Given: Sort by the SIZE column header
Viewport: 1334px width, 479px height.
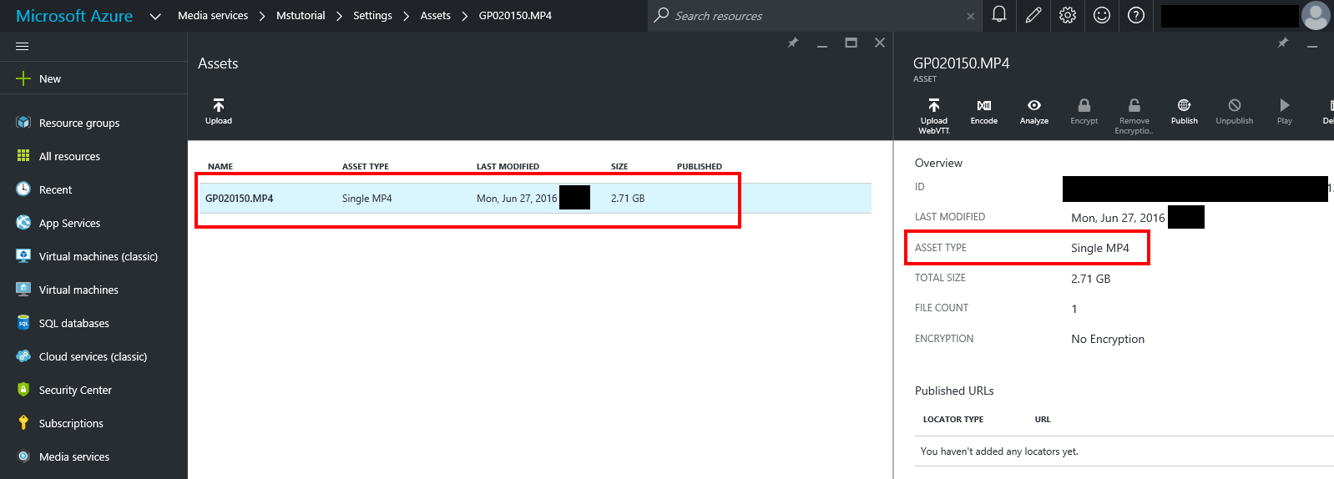Looking at the screenshot, I should coord(619,166).
